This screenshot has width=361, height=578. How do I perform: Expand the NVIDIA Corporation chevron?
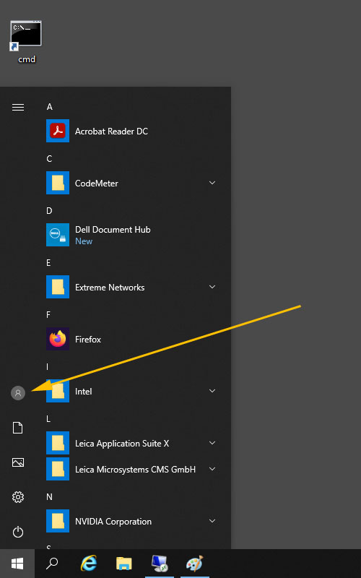[212, 521]
